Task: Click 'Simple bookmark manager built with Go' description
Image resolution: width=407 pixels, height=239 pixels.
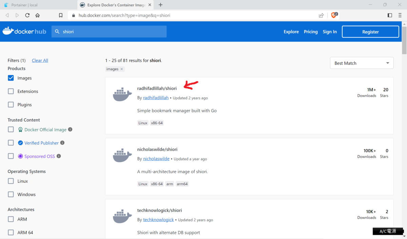Action: tap(177, 111)
